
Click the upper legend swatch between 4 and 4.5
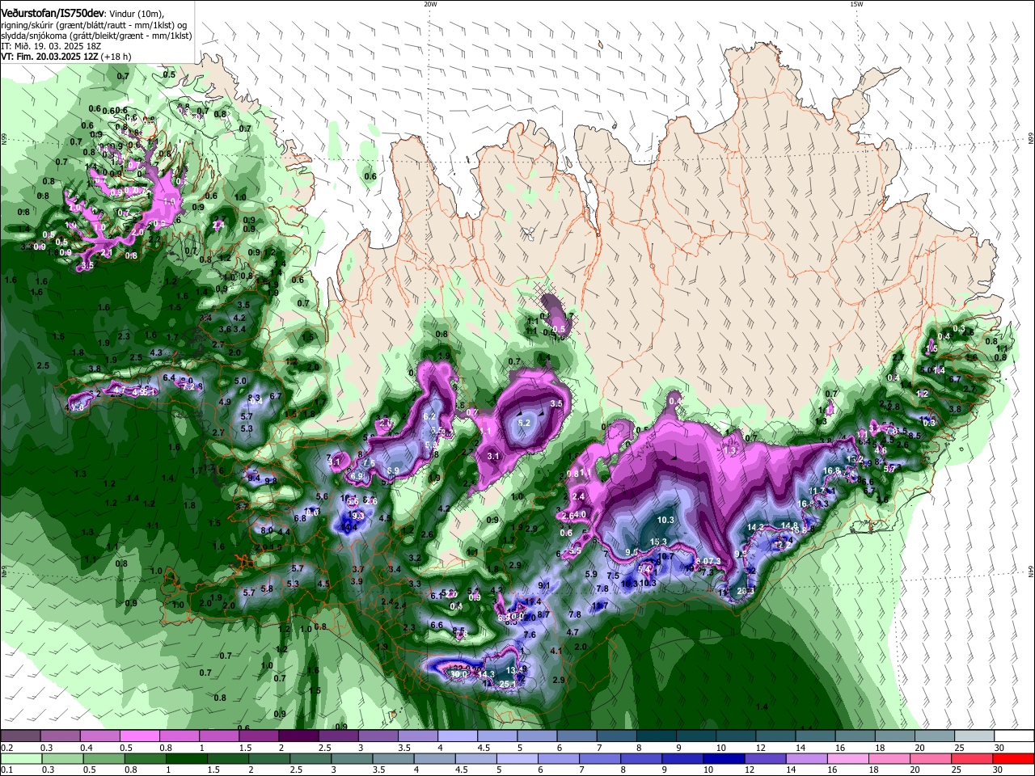click(x=458, y=736)
